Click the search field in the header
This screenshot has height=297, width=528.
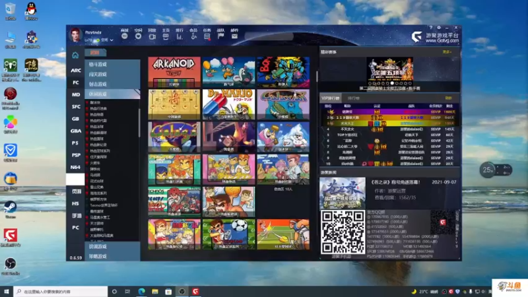click(x=269, y=36)
